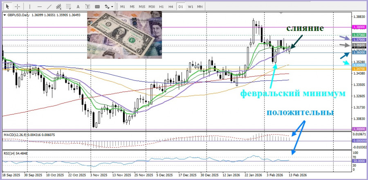Activate the crosshair tool
Viewport: 368px width, 180px height.
tap(18, 7)
